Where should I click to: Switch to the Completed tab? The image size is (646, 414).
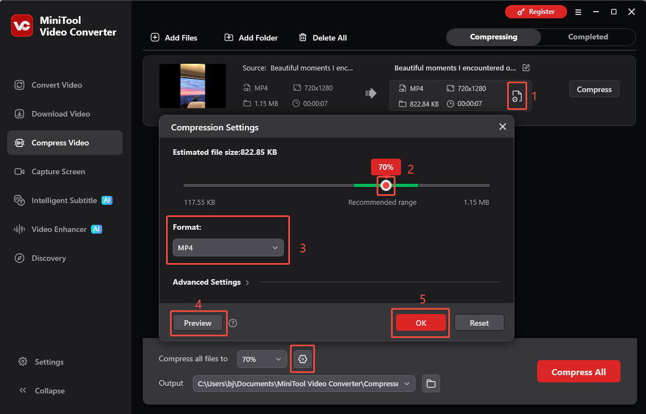[588, 37]
